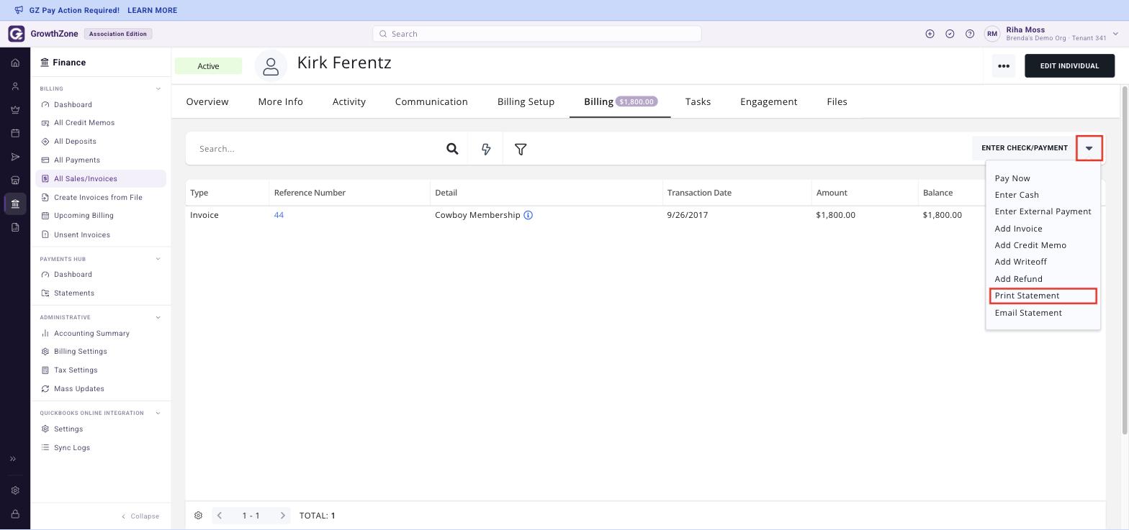Open the dropdown arrow beside Enter Check/Payment
Screen dimensions: 1129x530
(x=1089, y=148)
